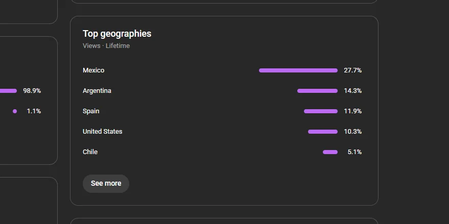This screenshot has width=449, height=224.
Task: Click the 14.3% Argentina percentage
Action: pos(352,91)
